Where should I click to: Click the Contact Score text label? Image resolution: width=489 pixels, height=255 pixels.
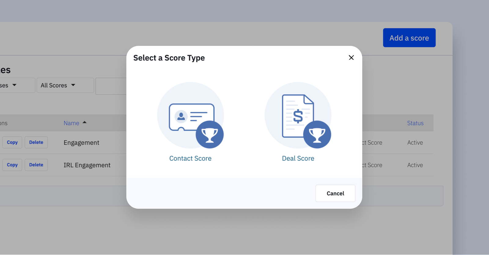click(190, 158)
